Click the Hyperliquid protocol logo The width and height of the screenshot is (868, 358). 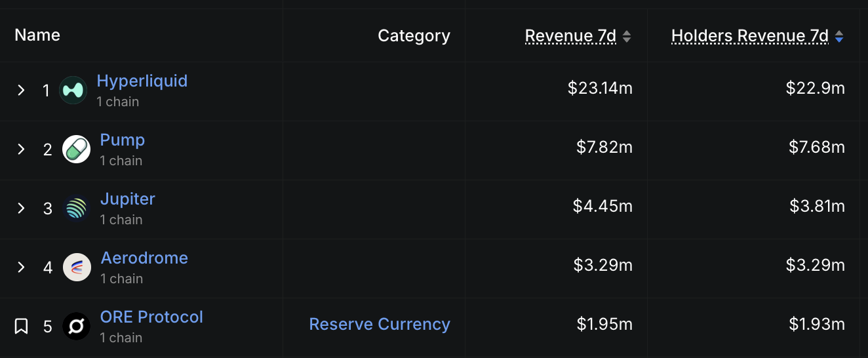73,90
